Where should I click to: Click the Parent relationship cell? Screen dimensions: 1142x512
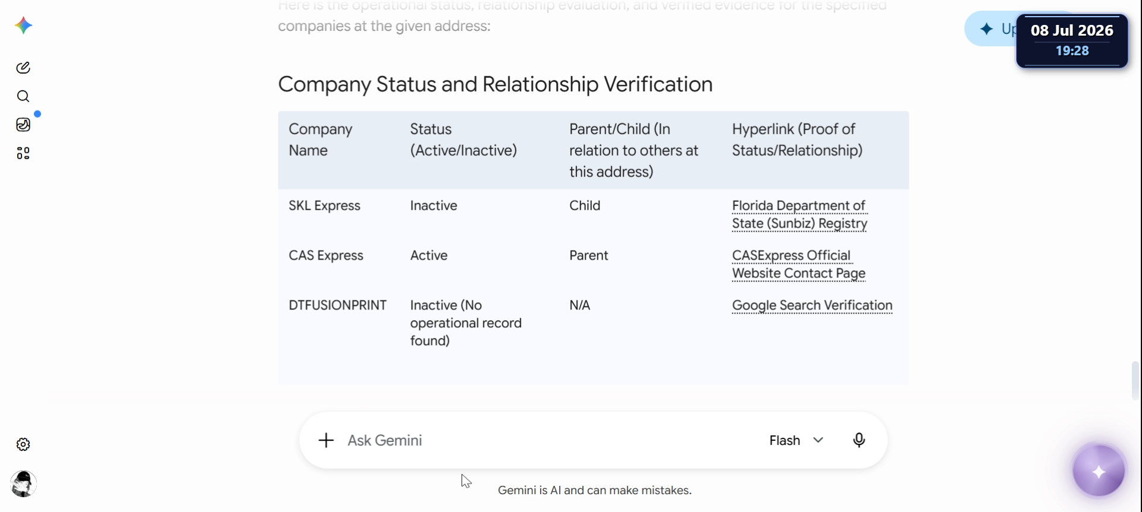click(x=589, y=255)
